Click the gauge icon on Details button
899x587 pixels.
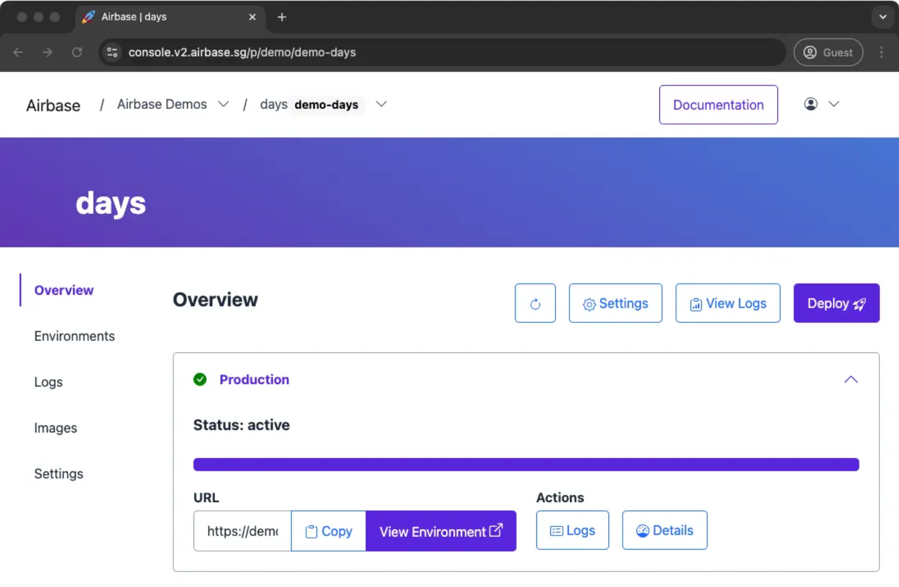642,530
